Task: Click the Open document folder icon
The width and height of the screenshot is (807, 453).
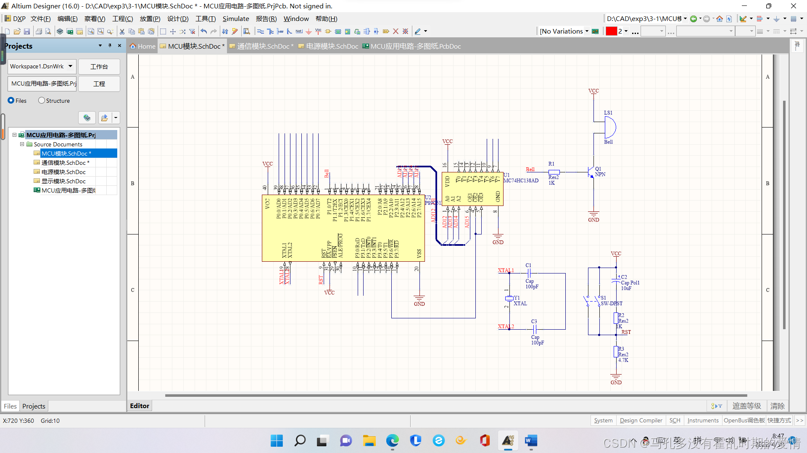Action: pos(17,31)
